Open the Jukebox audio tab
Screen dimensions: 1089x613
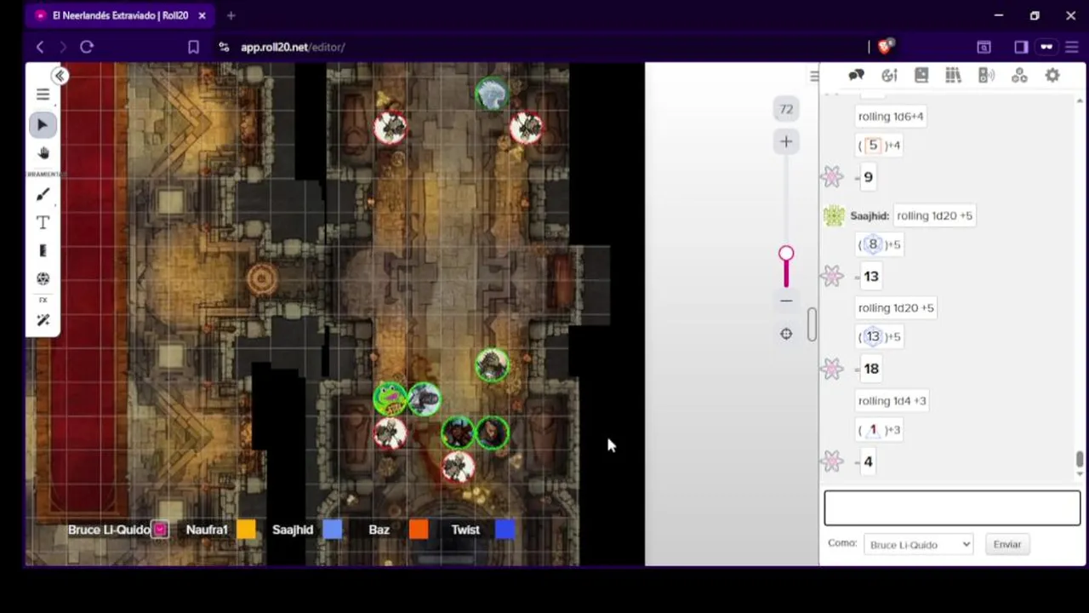987,76
